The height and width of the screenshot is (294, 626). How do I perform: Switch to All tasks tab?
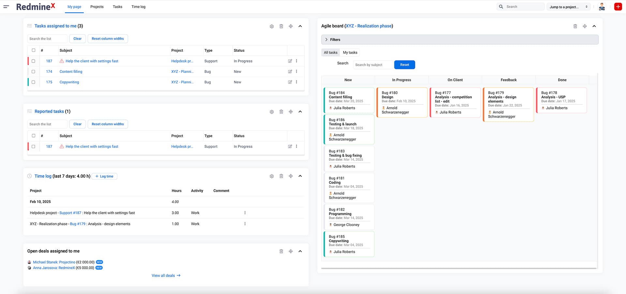click(331, 52)
